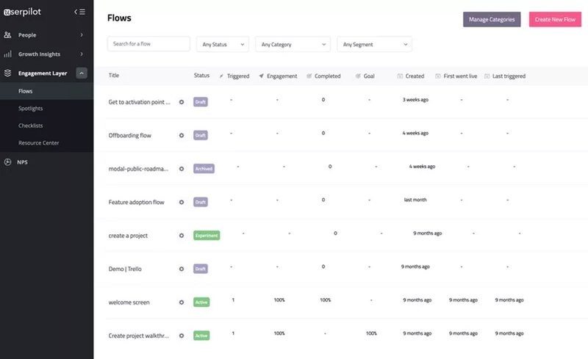The height and width of the screenshot is (359, 588).
Task: Open settings gear for welcome screen flow
Action: click(182, 302)
